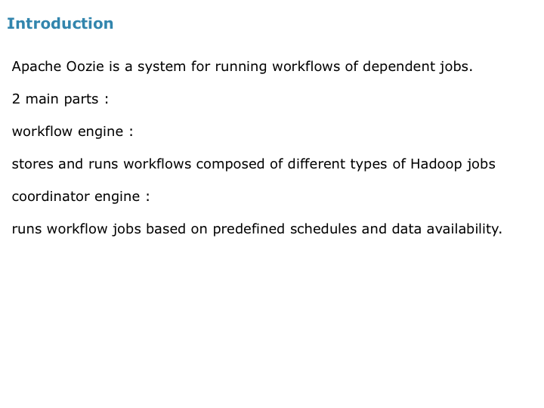Screen dimensions: 544x408
Task: Click the words "data availability."
Action: coord(447,229)
